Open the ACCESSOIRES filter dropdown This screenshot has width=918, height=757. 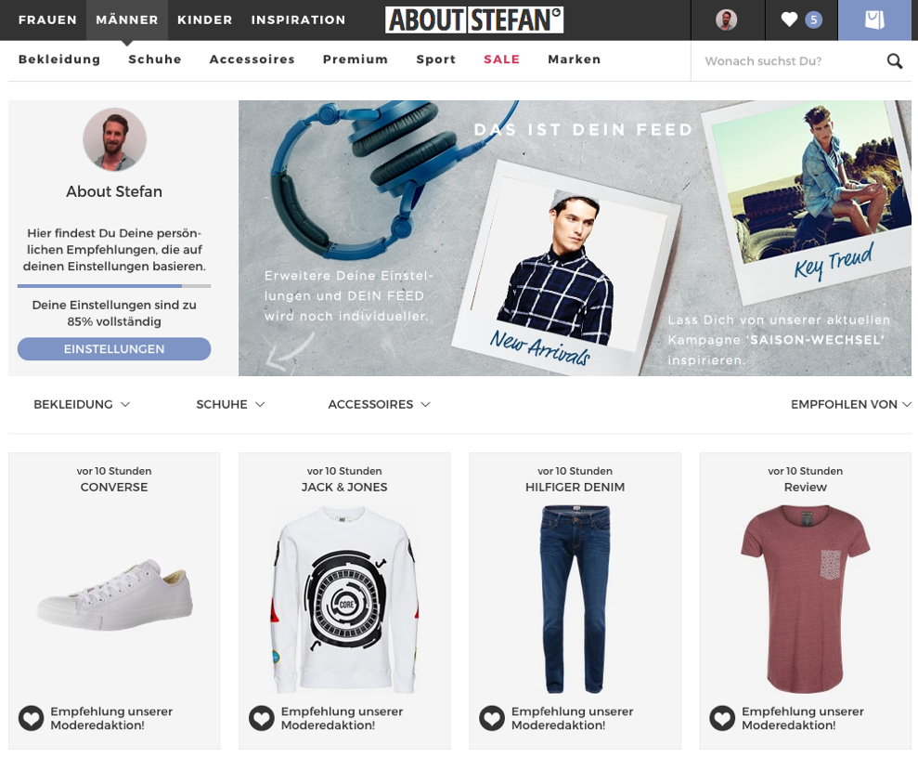coord(379,404)
